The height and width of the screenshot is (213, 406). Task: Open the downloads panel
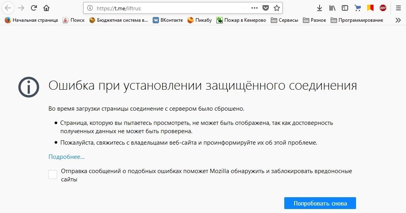[320, 8]
